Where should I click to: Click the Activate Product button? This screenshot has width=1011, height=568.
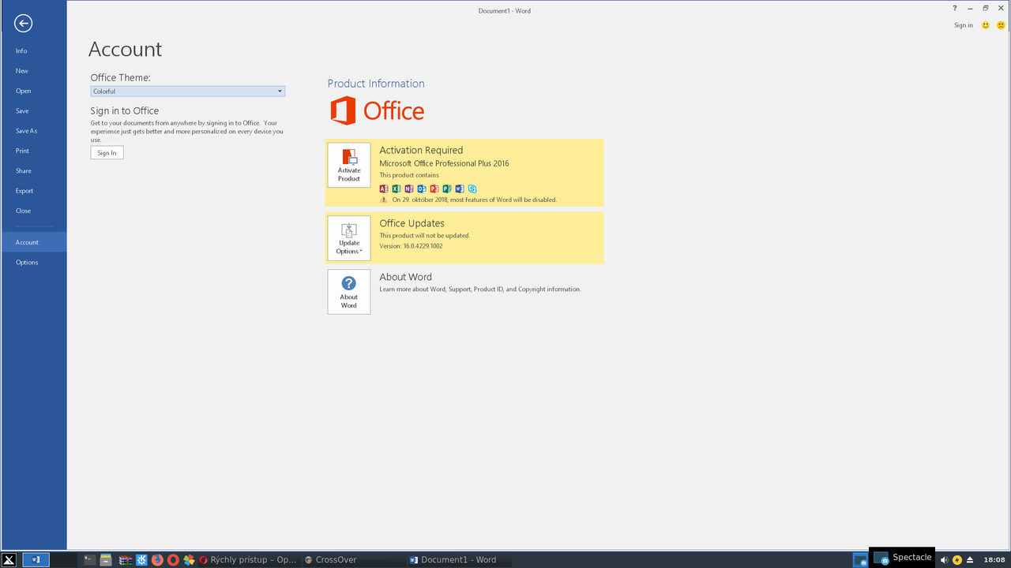349,165
